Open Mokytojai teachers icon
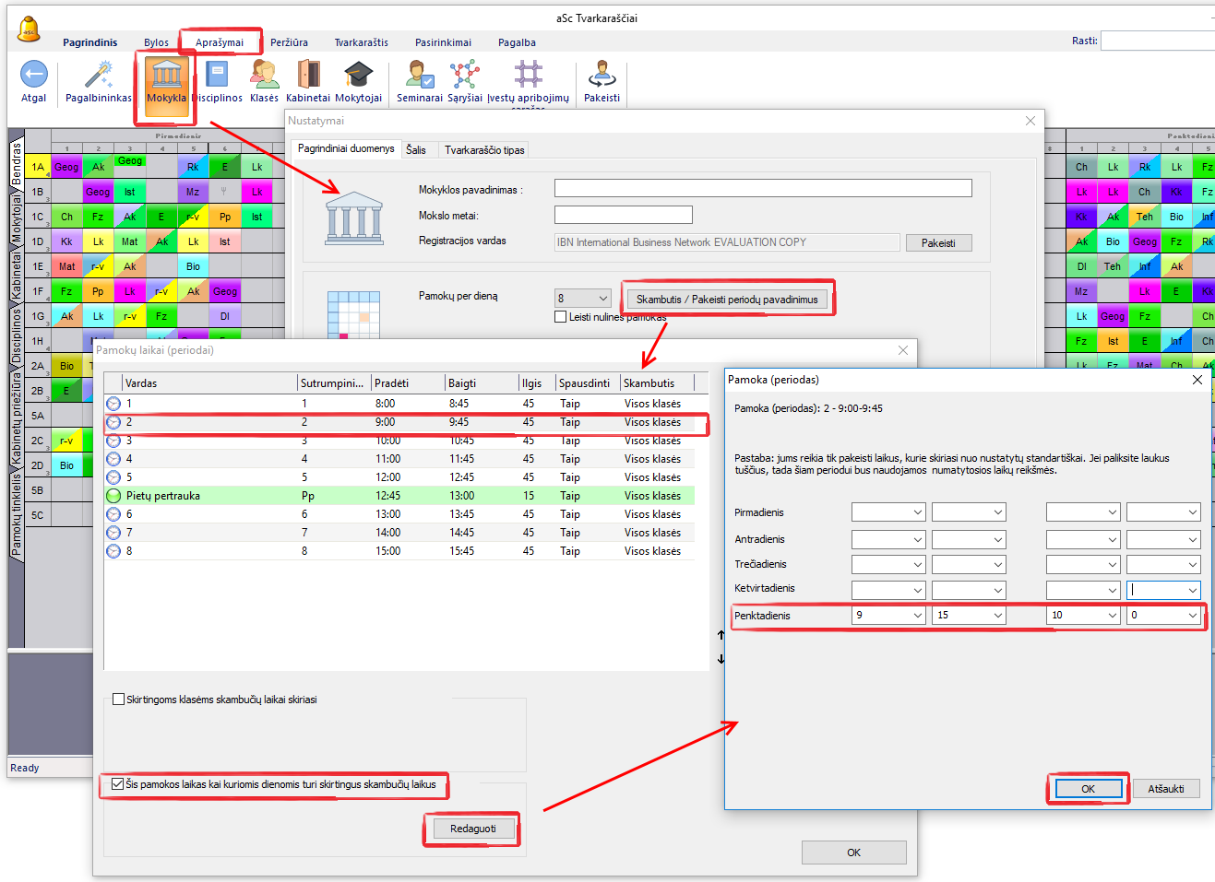Viewport: 1215px width, 882px height. 358,76
